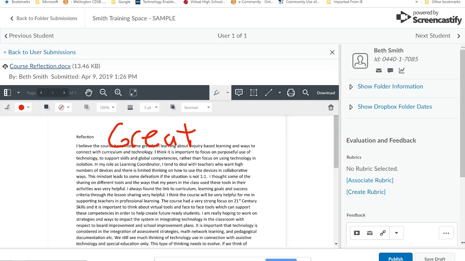The image size is (465, 261).
Task: Delete the selected annotation with trash icon
Action: point(331,107)
